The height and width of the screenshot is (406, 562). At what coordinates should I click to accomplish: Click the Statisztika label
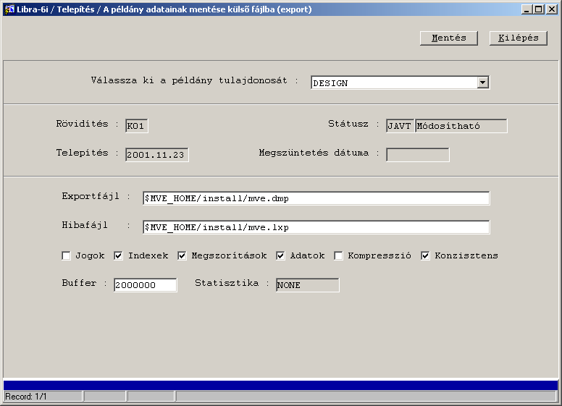[227, 283]
